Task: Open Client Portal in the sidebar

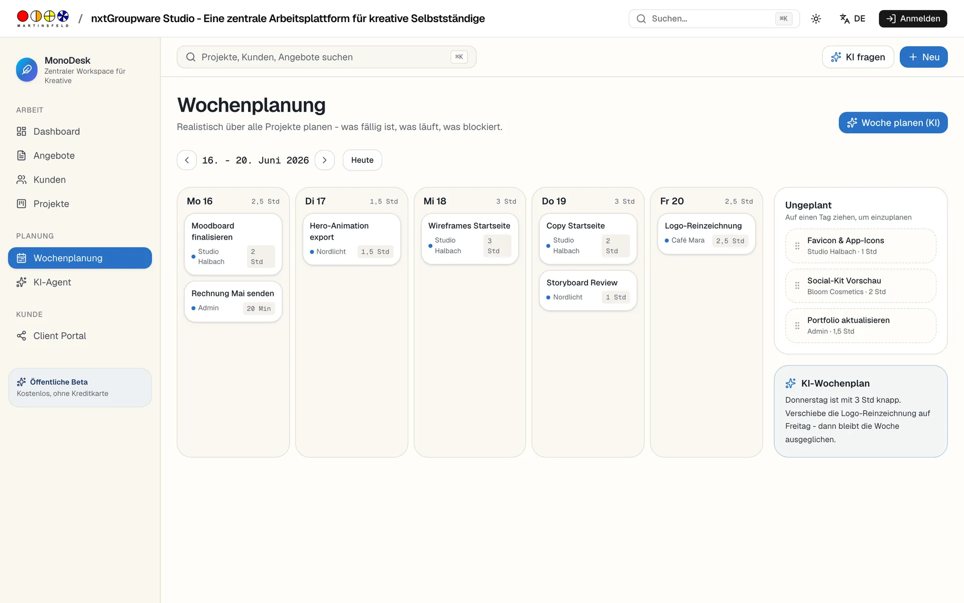Action: (80, 336)
